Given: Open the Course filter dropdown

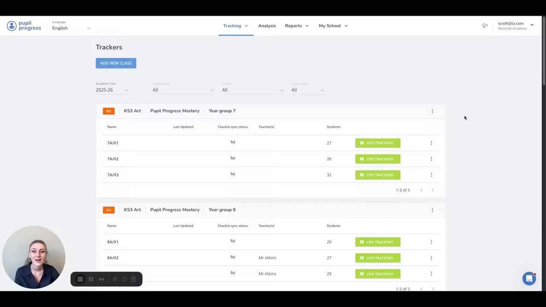Looking at the screenshot, I should click(253, 90).
